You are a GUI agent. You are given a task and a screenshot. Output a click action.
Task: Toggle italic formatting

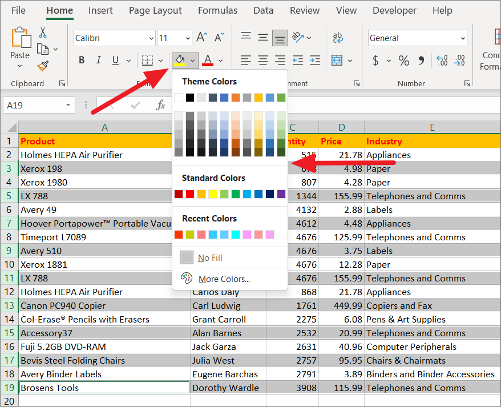point(98,59)
